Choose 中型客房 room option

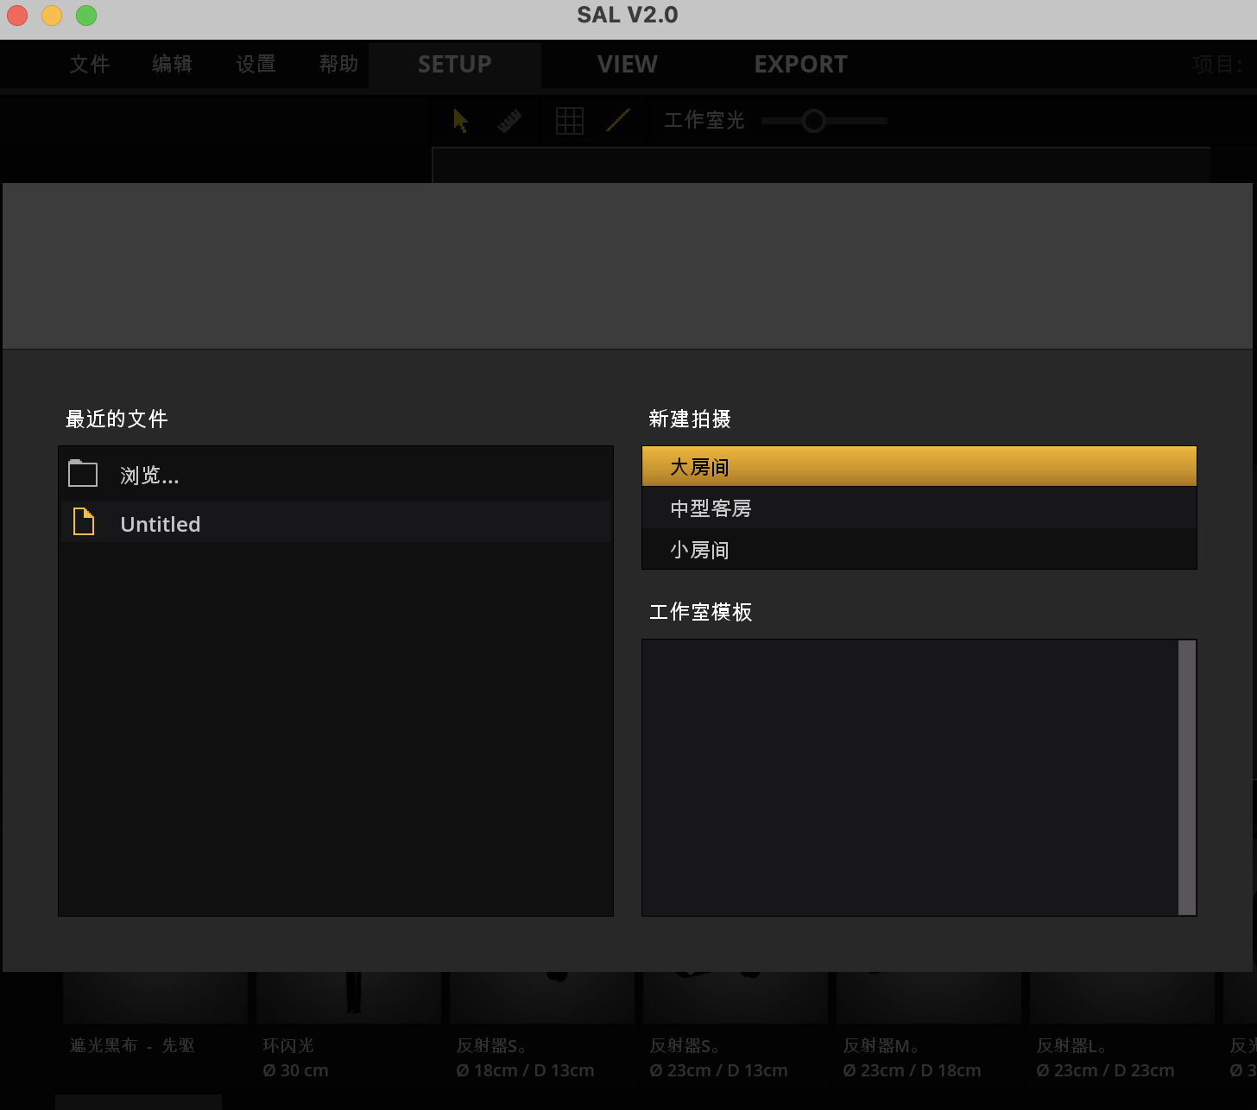pos(919,508)
